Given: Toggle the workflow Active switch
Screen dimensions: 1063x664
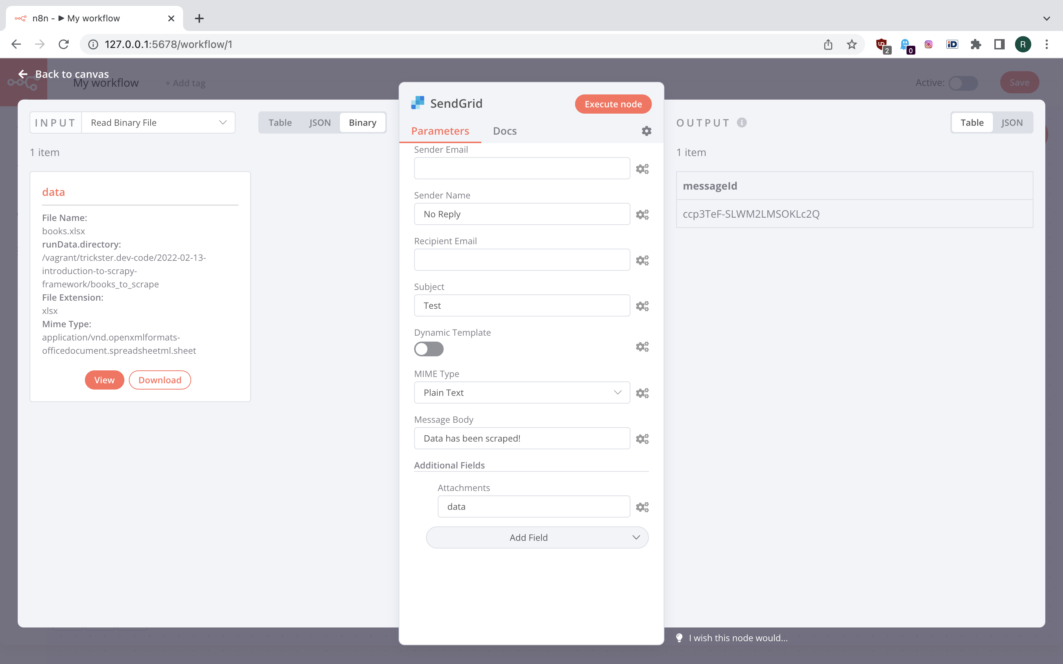Looking at the screenshot, I should pyautogui.click(x=963, y=83).
